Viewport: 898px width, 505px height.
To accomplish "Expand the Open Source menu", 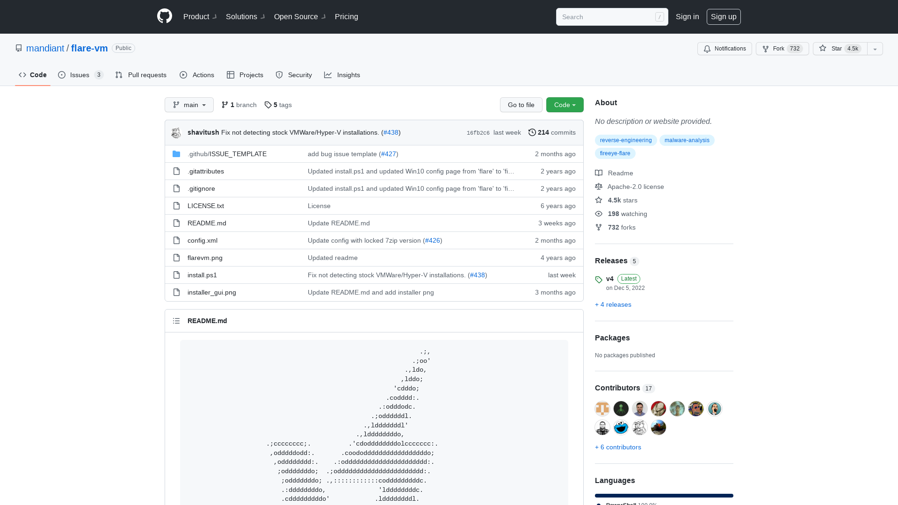I will (300, 16).
